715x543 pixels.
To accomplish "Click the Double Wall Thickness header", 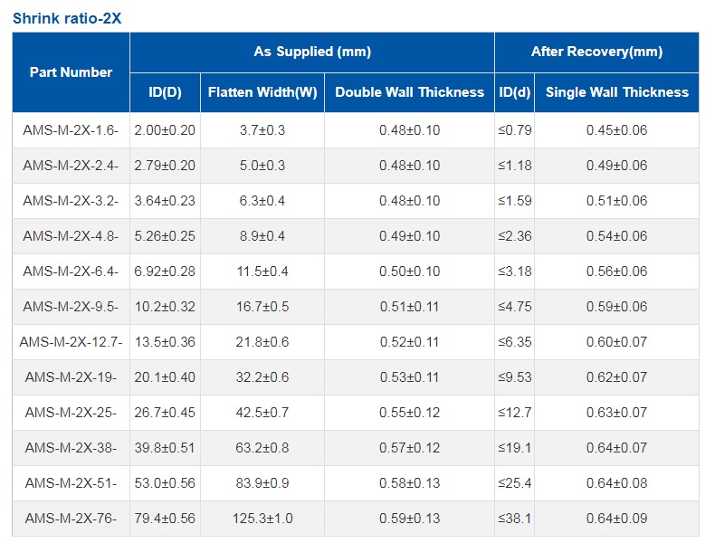I will (409, 92).
